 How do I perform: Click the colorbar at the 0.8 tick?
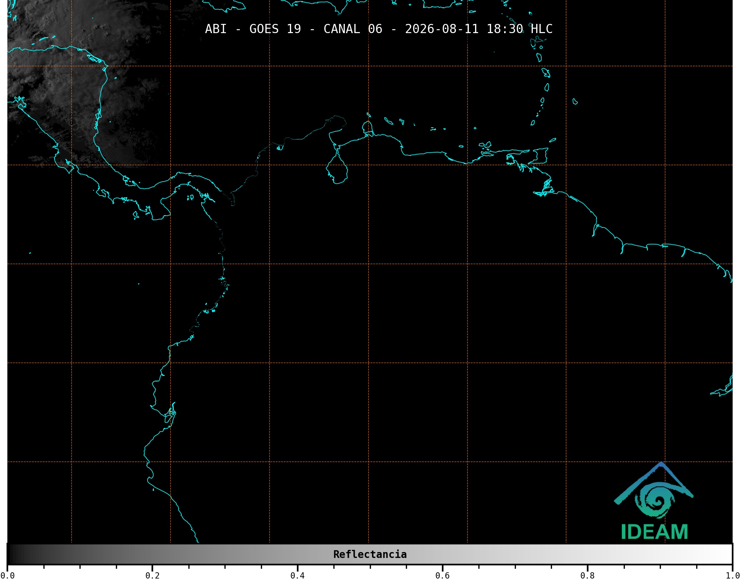click(x=587, y=554)
